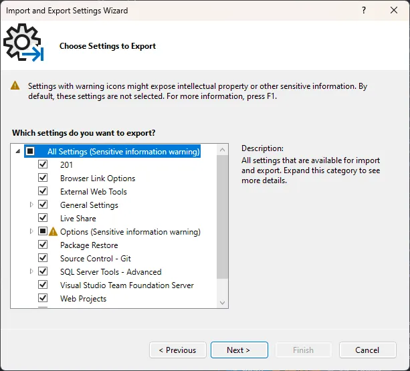Expand the General Settings node
Image resolution: width=410 pixels, height=371 pixels.
31,205
